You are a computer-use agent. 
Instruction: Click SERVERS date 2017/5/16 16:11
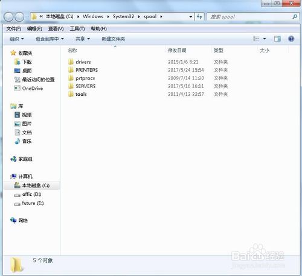coord(186,86)
